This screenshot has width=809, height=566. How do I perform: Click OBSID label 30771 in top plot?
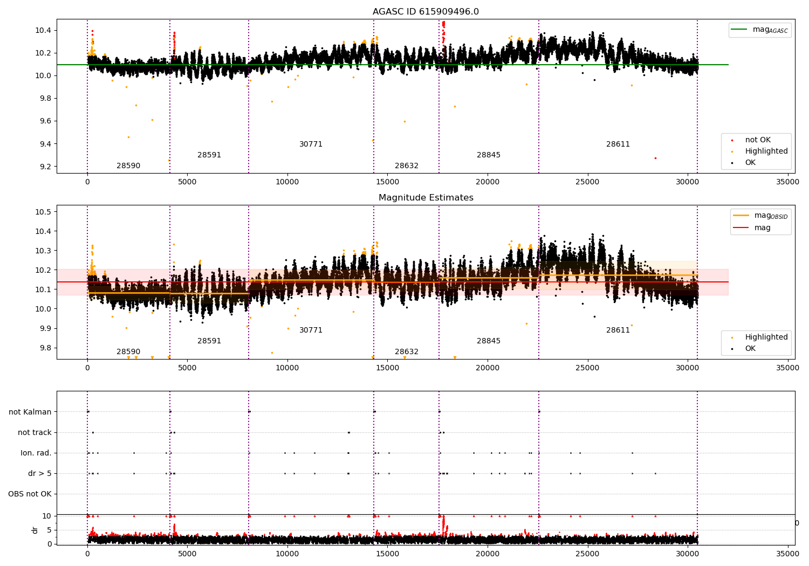tap(311, 144)
